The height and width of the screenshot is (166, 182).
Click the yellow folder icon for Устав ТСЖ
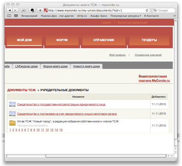click(12, 123)
